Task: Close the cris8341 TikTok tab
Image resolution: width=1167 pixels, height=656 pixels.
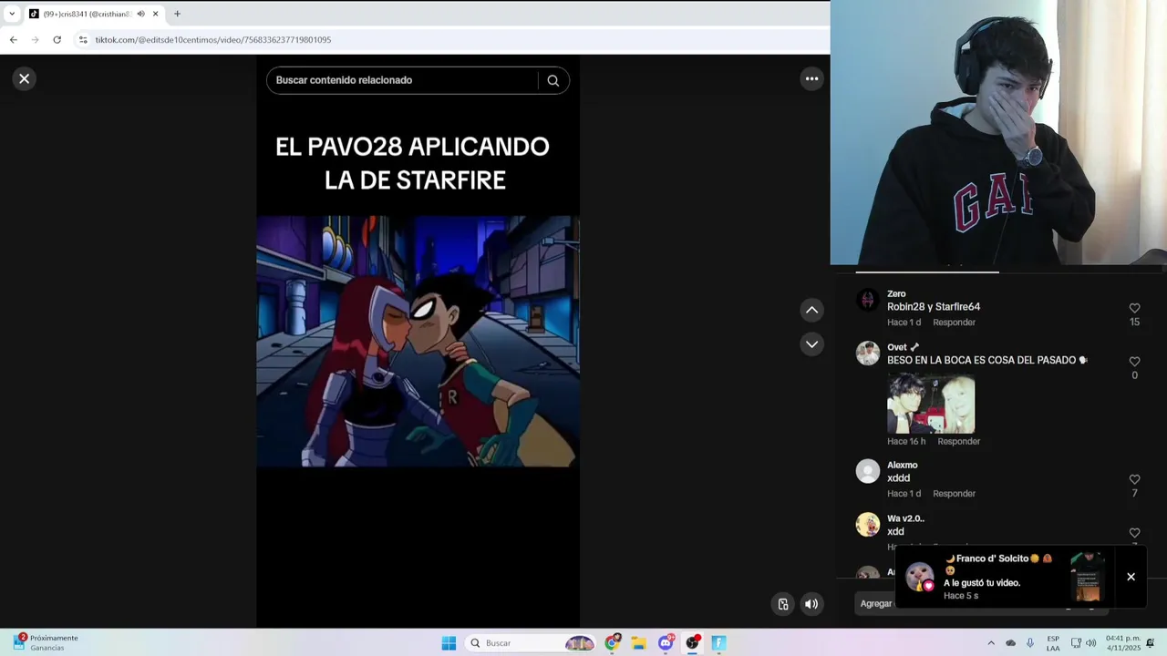Action: point(156,14)
